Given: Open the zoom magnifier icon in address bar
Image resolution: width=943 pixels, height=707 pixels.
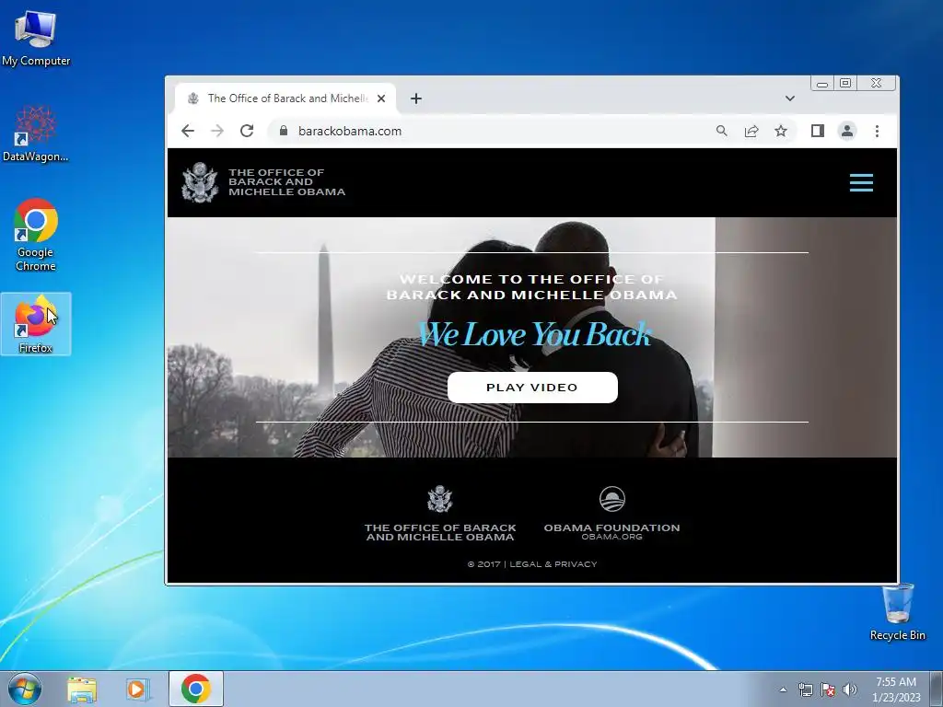Looking at the screenshot, I should 722,131.
